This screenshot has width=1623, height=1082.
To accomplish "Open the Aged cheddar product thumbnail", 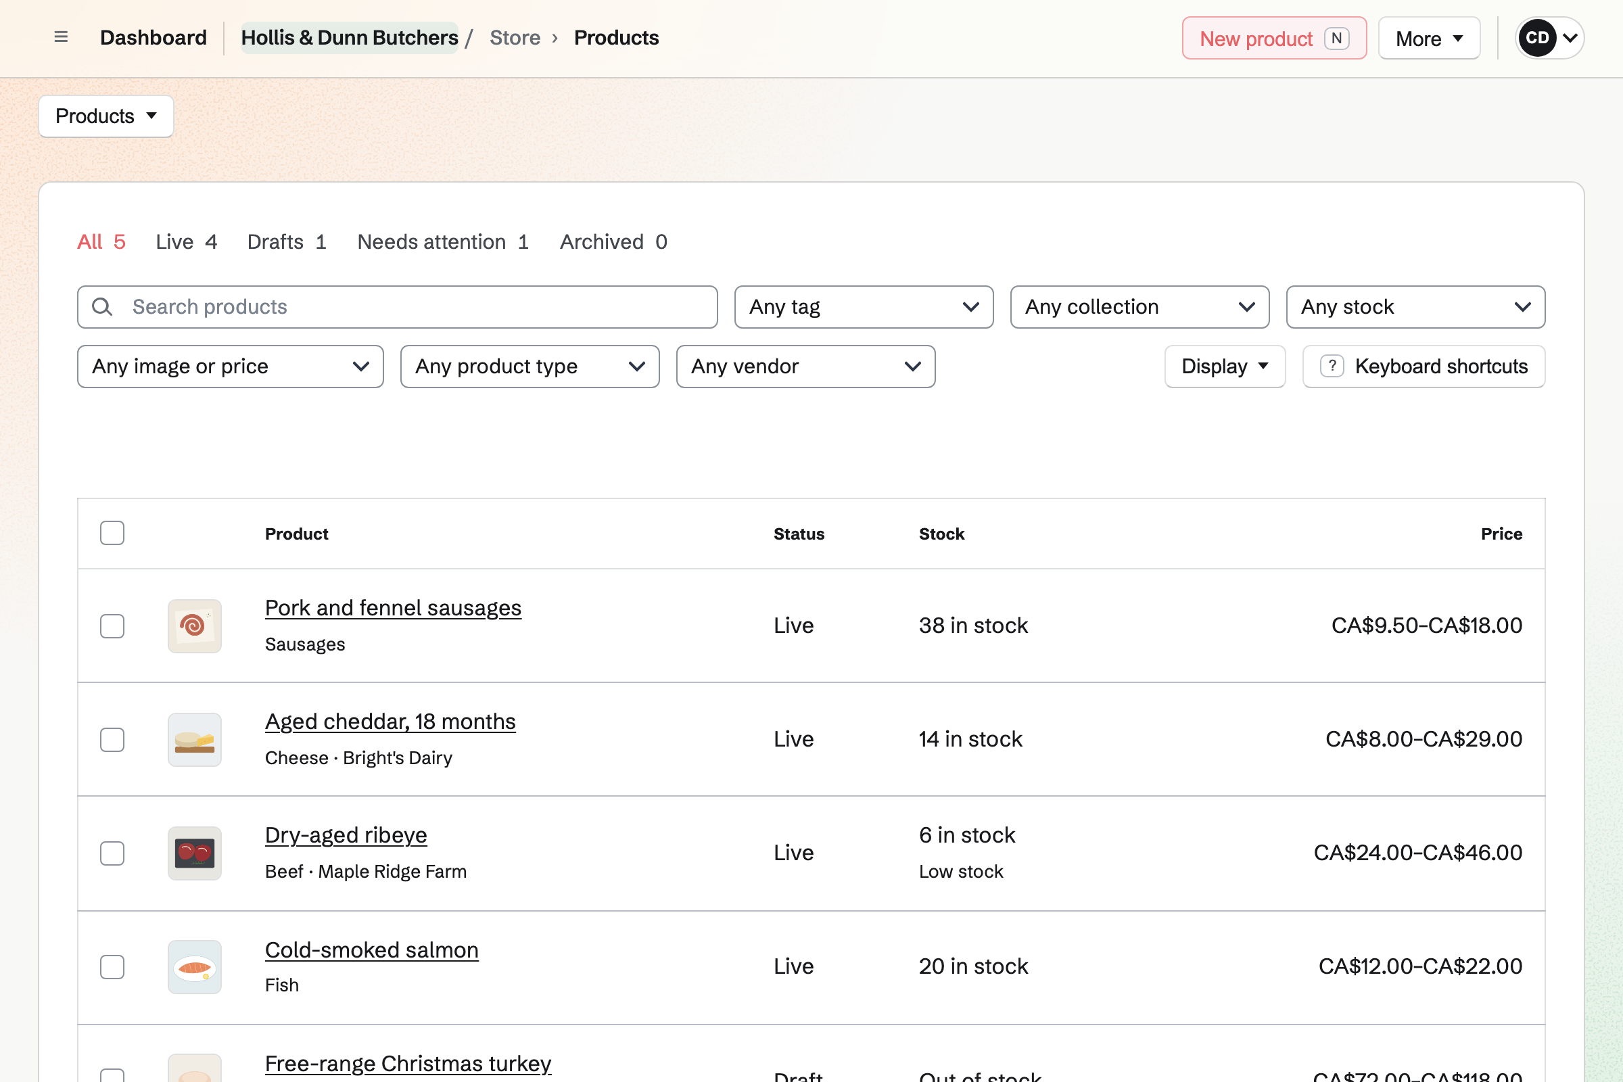I will coord(195,740).
